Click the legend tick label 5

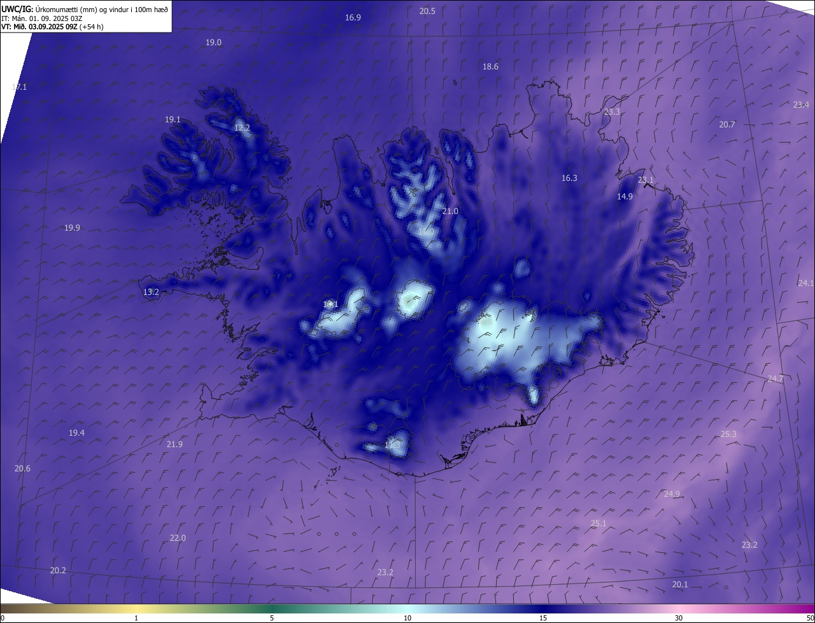(272, 619)
